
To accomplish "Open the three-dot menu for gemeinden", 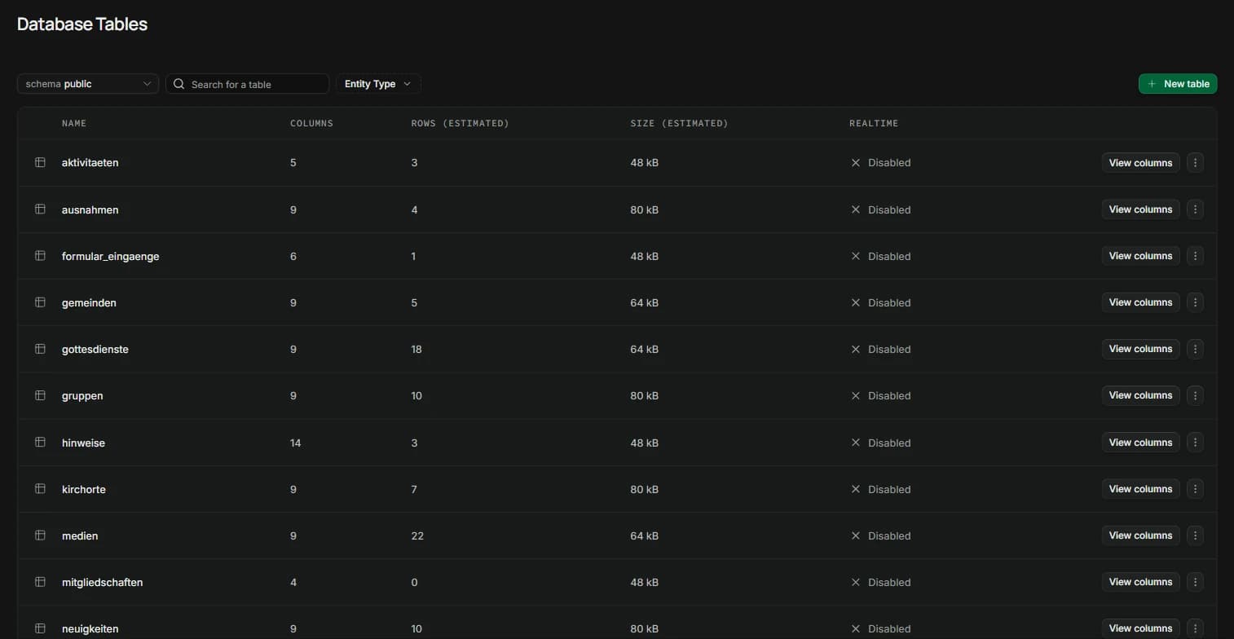I will point(1196,302).
